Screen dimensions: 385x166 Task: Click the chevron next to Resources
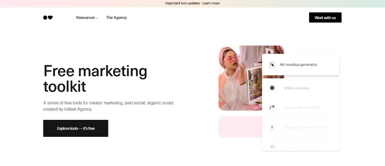tap(97, 18)
